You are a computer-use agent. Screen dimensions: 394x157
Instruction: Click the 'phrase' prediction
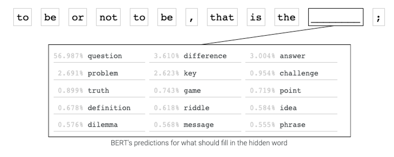click(291, 125)
